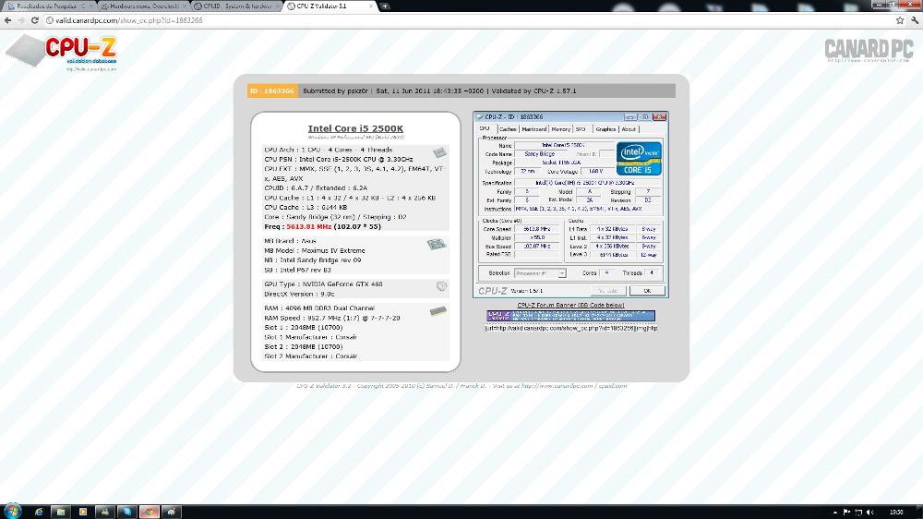The width and height of the screenshot is (923, 519).
Task: Click the Sandy Bridge code name field
Action: click(540, 153)
